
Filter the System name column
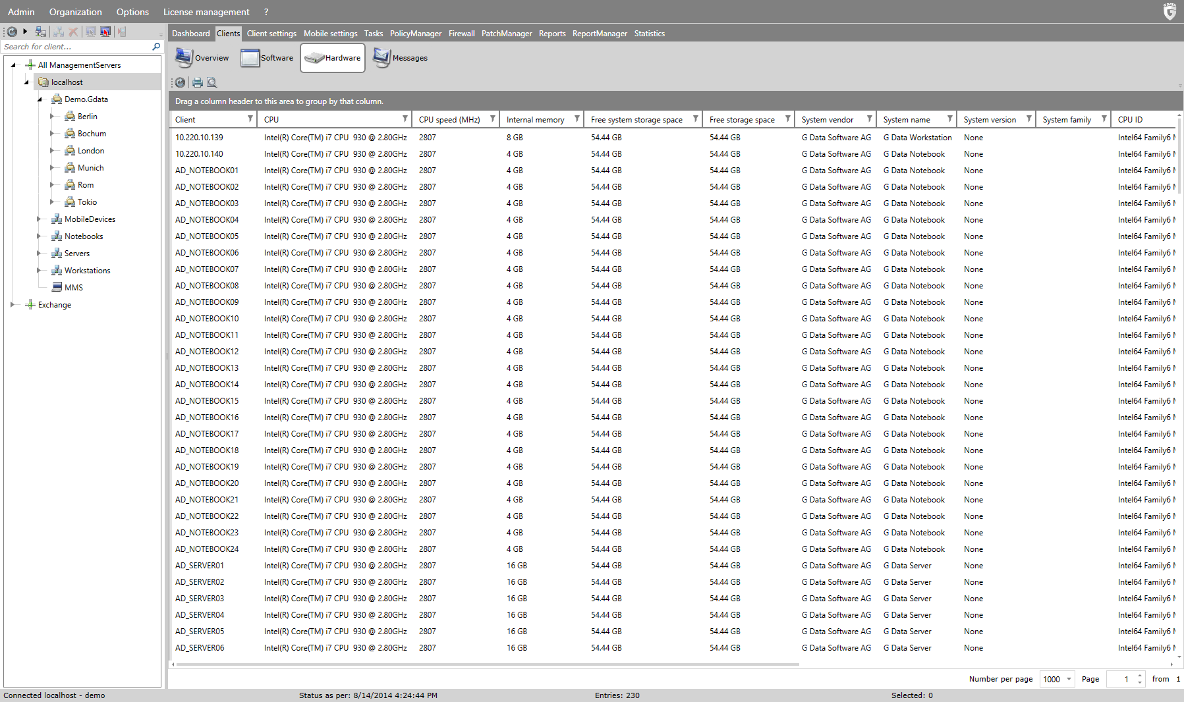click(950, 119)
